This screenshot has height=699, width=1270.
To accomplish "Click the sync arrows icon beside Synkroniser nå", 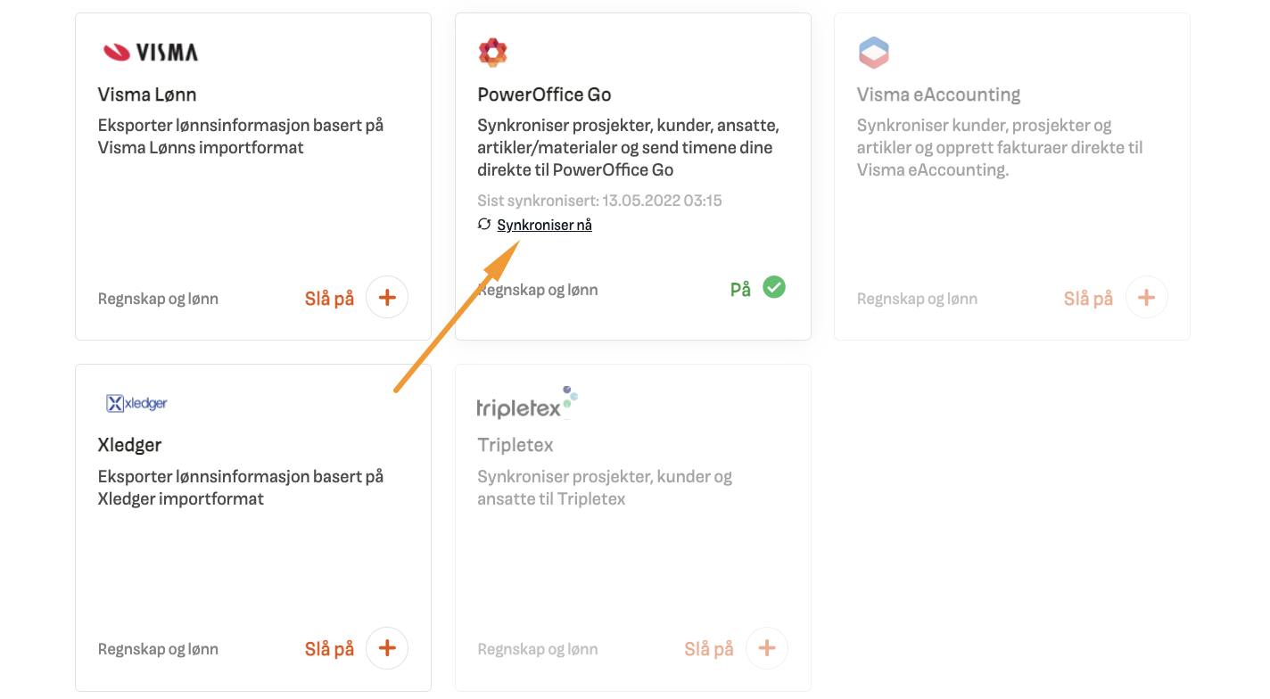I will pyautogui.click(x=482, y=225).
